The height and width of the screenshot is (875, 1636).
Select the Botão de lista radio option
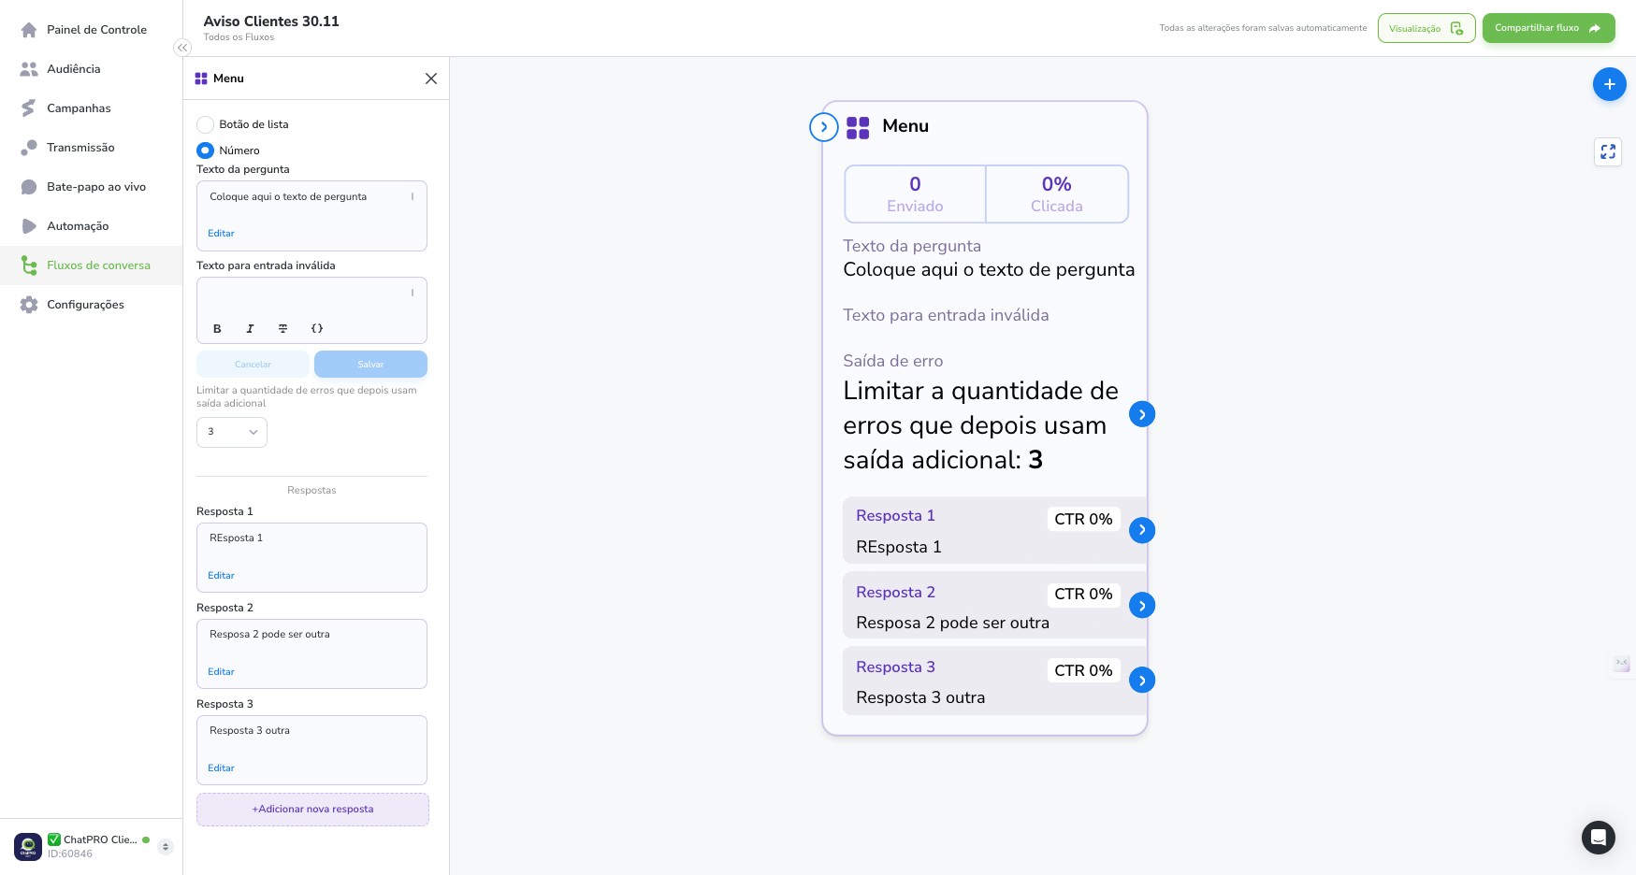click(x=205, y=124)
